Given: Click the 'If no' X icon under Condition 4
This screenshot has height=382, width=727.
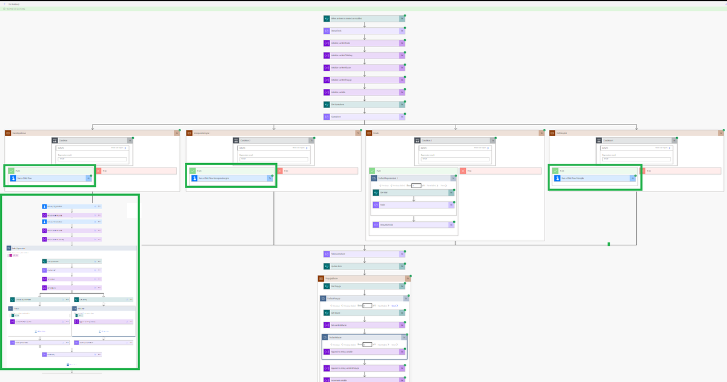Looking at the screenshot, I should click(643, 171).
